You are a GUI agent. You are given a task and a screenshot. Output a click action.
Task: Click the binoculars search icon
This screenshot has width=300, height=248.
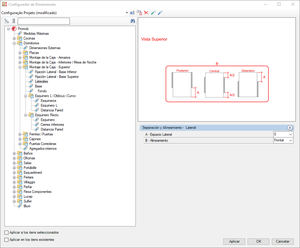pos(132,21)
